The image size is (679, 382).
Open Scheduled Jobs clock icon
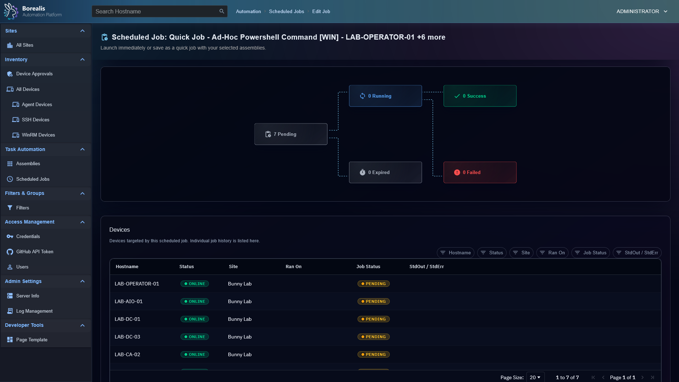pos(10,179)
